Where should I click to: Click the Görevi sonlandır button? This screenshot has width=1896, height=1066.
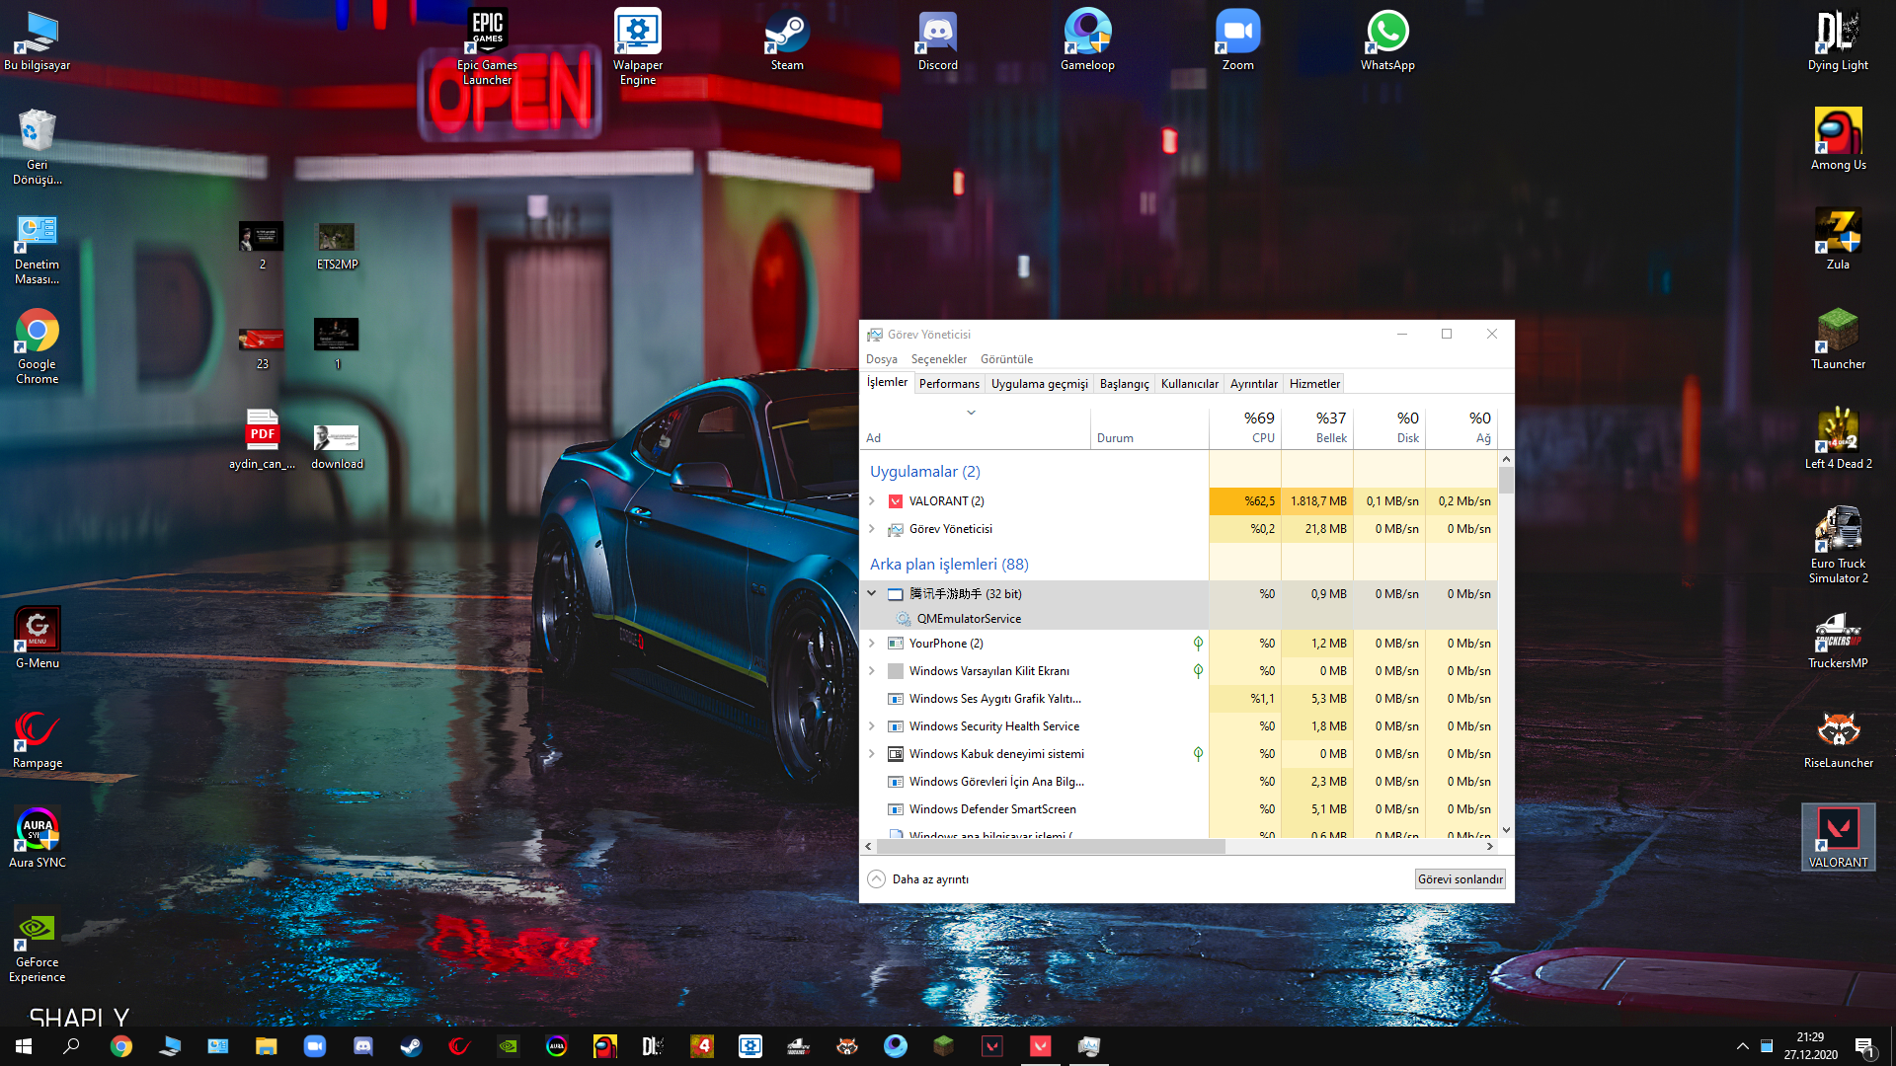[x=1460, y=879]
